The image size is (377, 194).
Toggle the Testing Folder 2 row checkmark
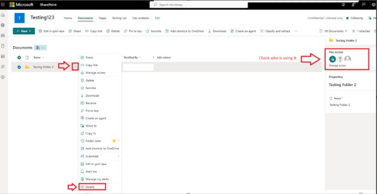pyautogui.click(x=19, y=67)
